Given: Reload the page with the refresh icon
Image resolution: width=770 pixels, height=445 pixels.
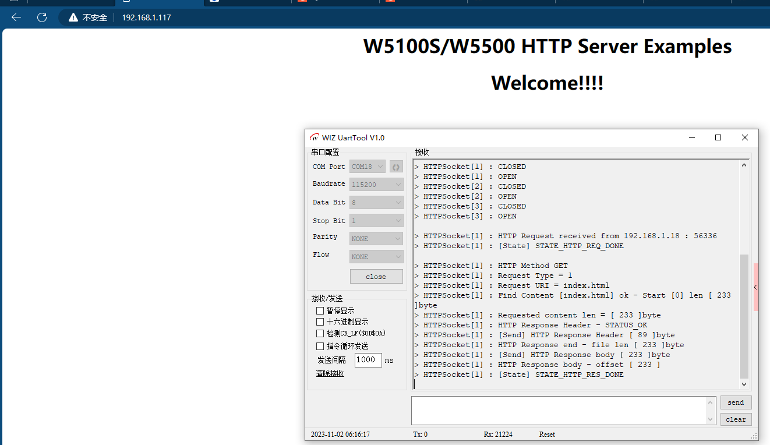Looking at the screenshot, I should click(x=42, y=17).
